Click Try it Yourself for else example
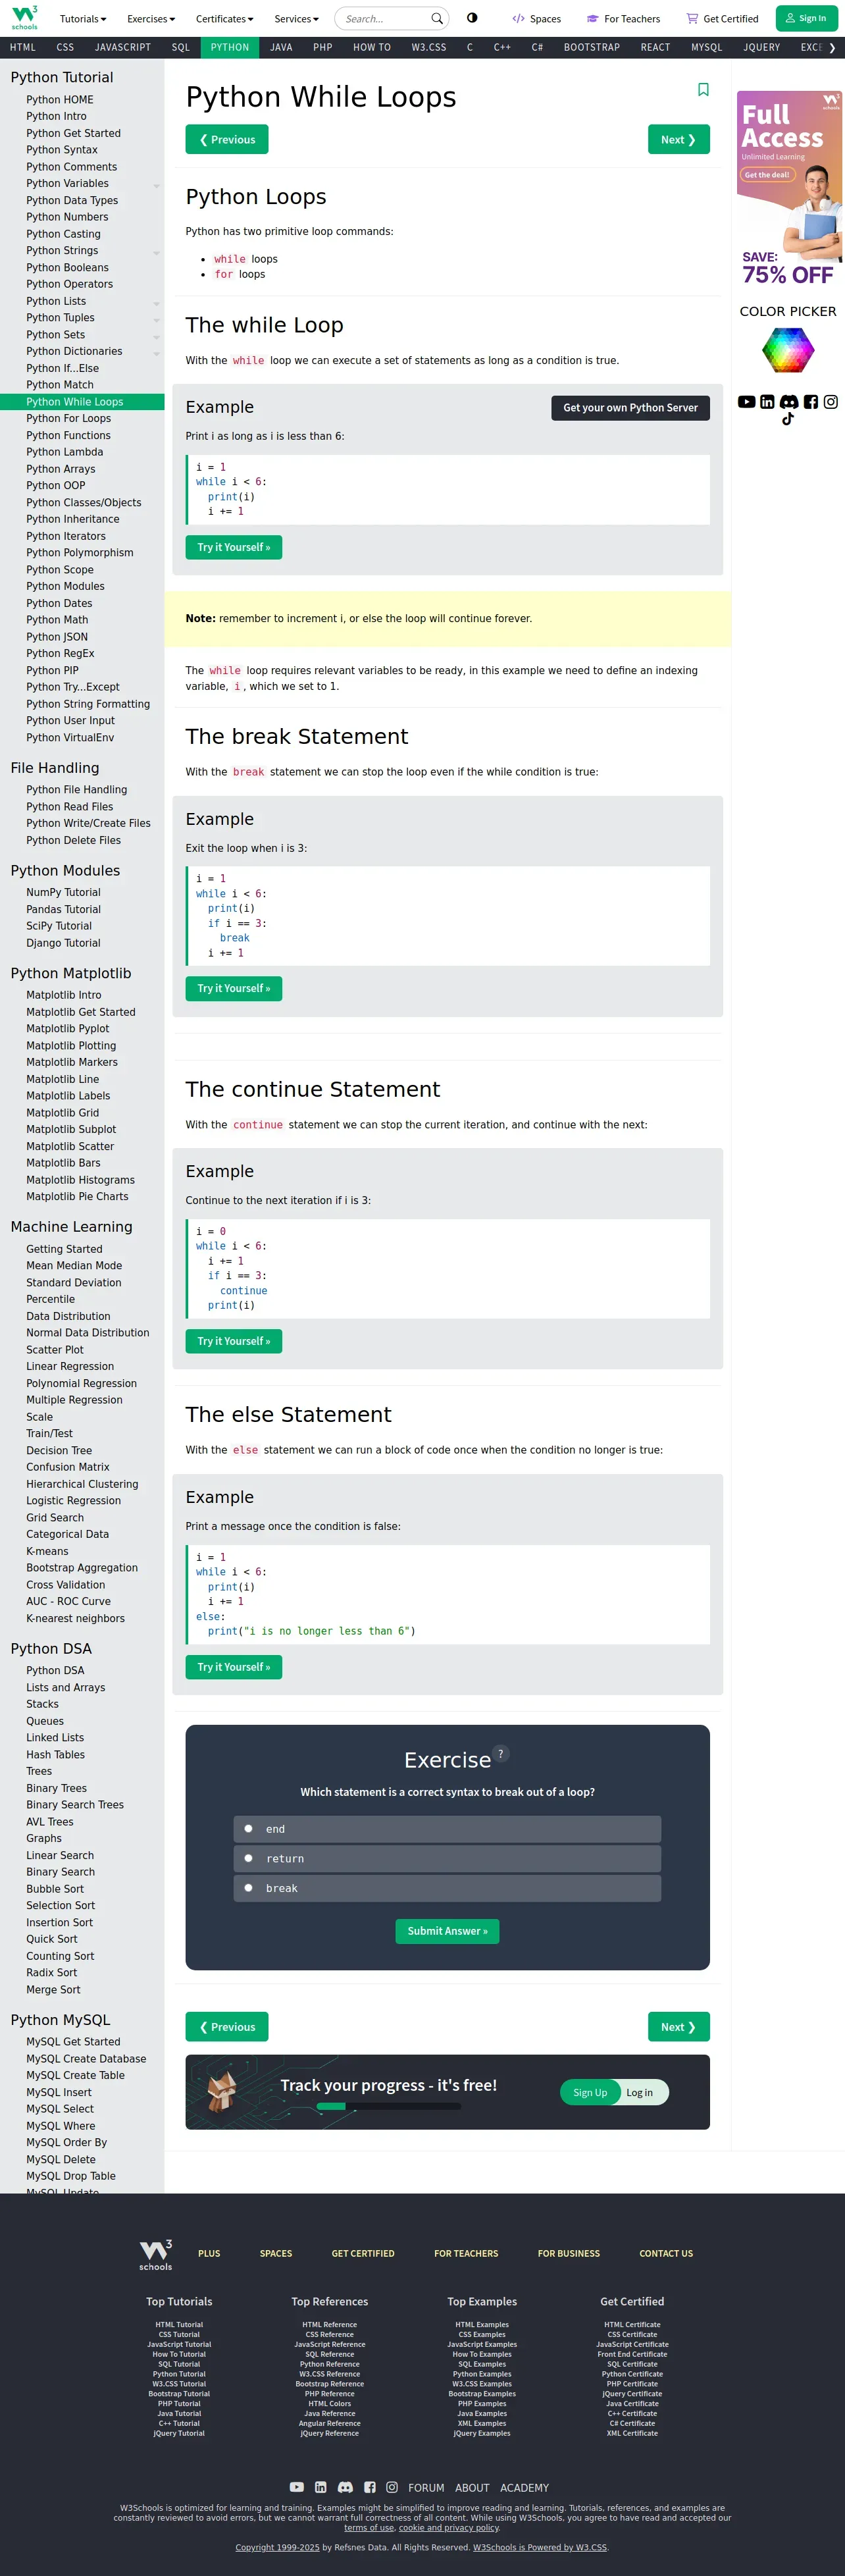Screen dimensions: 845x2576 tap(234, 1667)
